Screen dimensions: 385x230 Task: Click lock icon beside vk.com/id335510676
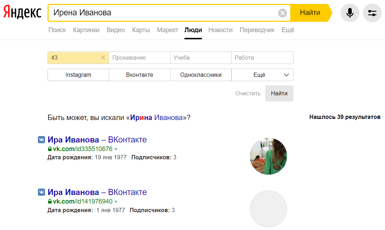pos(50,149)
